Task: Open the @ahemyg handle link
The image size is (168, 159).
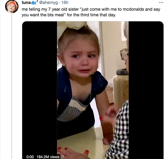Action: point(48,3)
